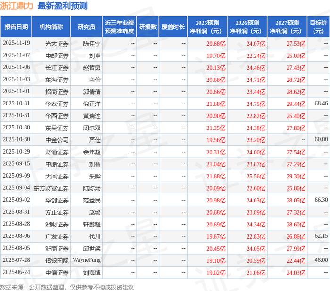The image size is (330, 291).
Task: Click analyst name 刘卓
Action: click(95, 56)
